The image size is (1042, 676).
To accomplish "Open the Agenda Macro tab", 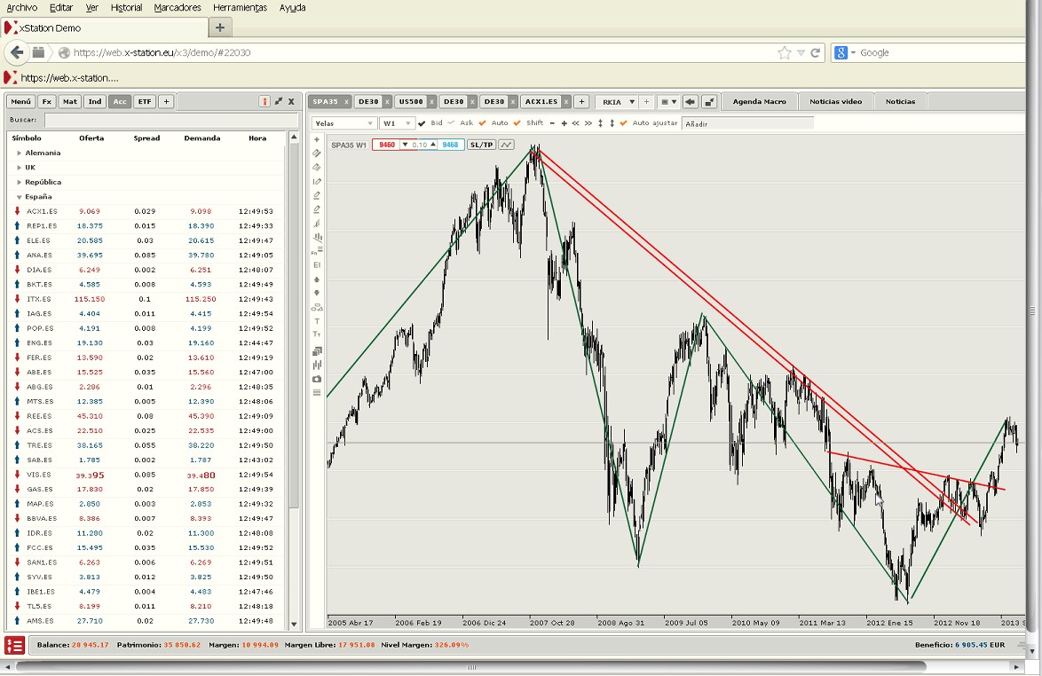I will point(759,102).
